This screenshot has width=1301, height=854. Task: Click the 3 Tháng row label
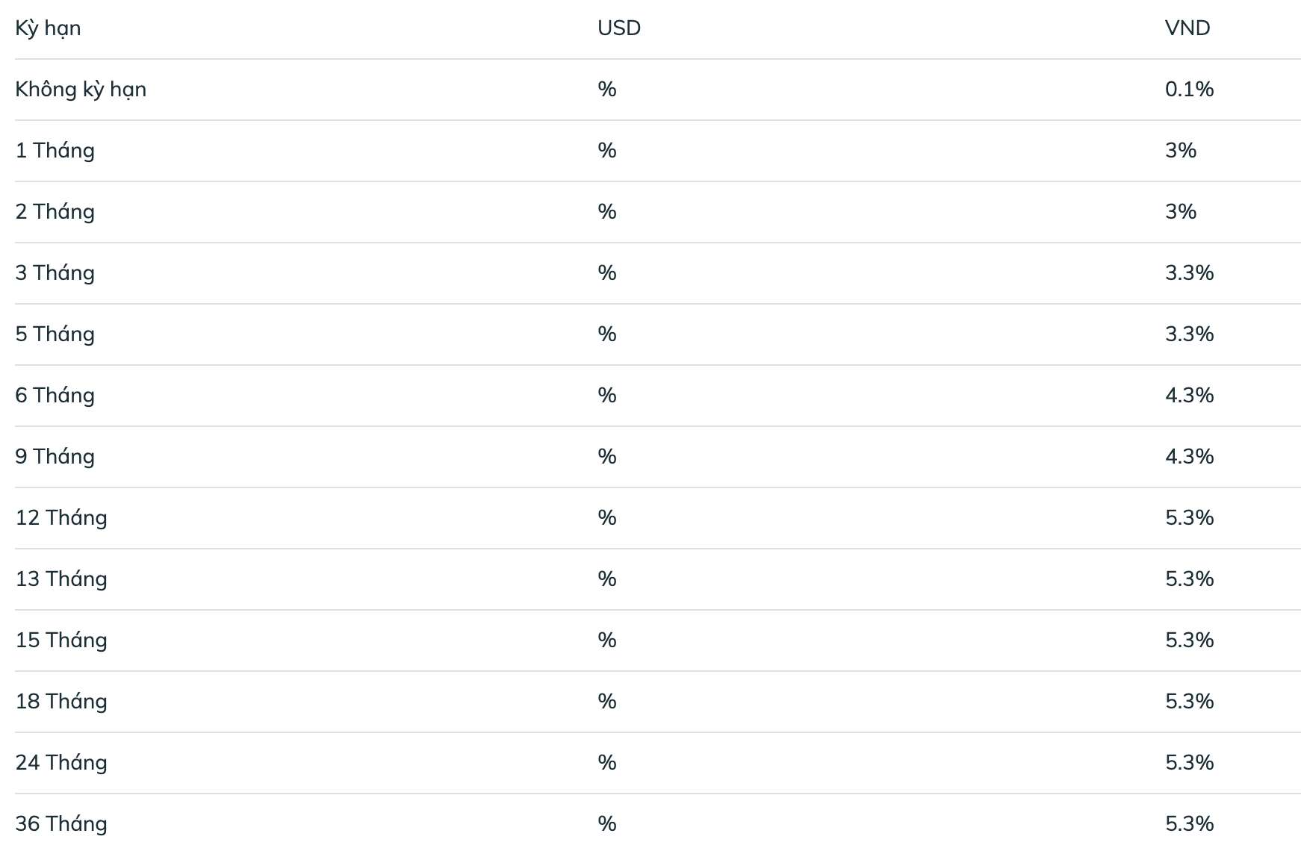(x=55, y=273)
